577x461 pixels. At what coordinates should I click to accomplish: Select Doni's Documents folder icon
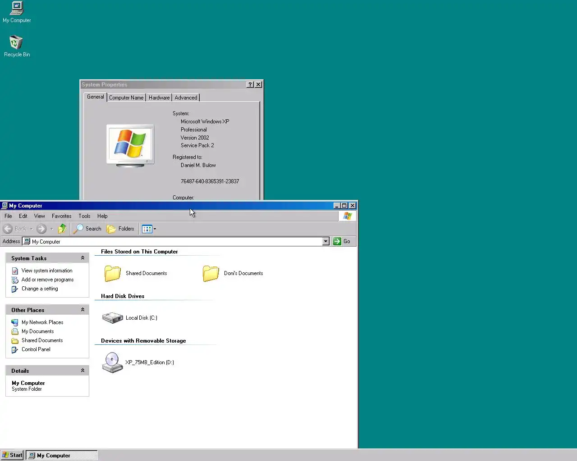click(x=211, y=273)
